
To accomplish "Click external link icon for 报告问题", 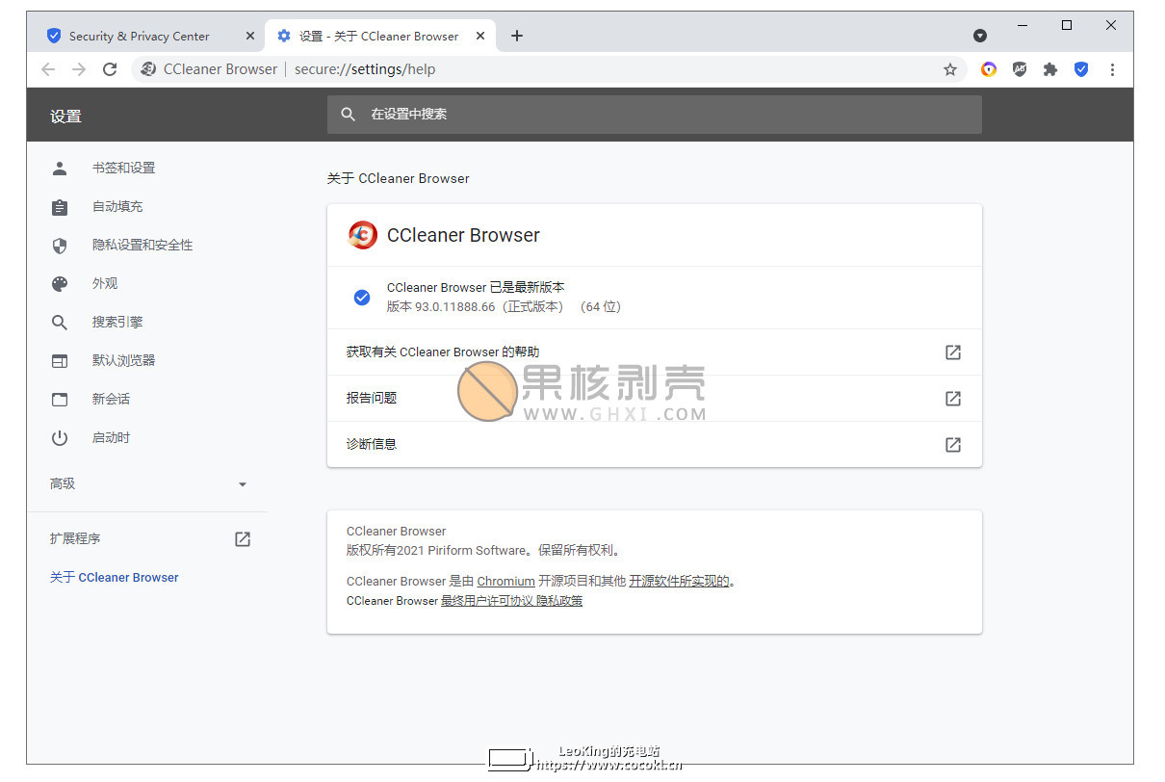I will pos(953,399).
